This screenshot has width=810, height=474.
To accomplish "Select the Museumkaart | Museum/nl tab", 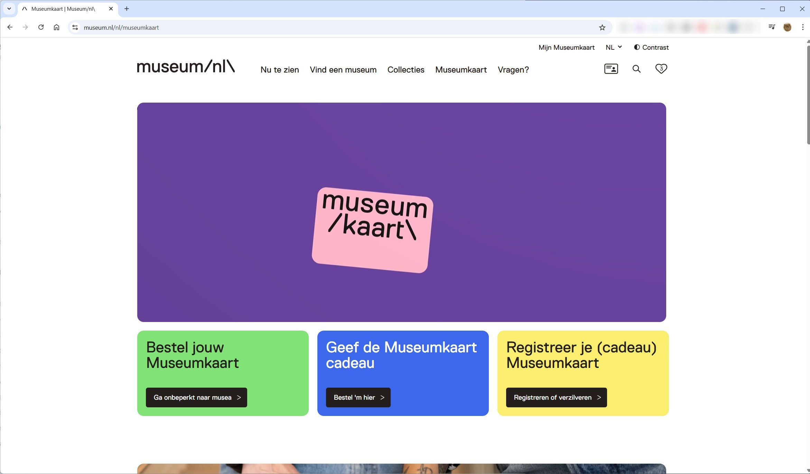I will tap(67, 9).
